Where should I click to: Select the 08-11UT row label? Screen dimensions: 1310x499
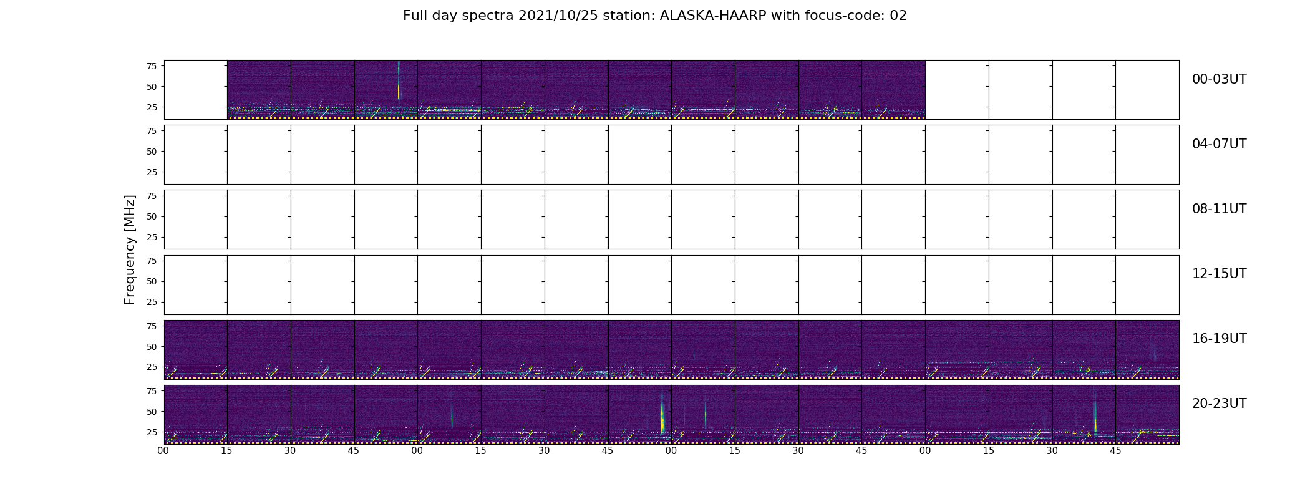tap(1219, 209)
